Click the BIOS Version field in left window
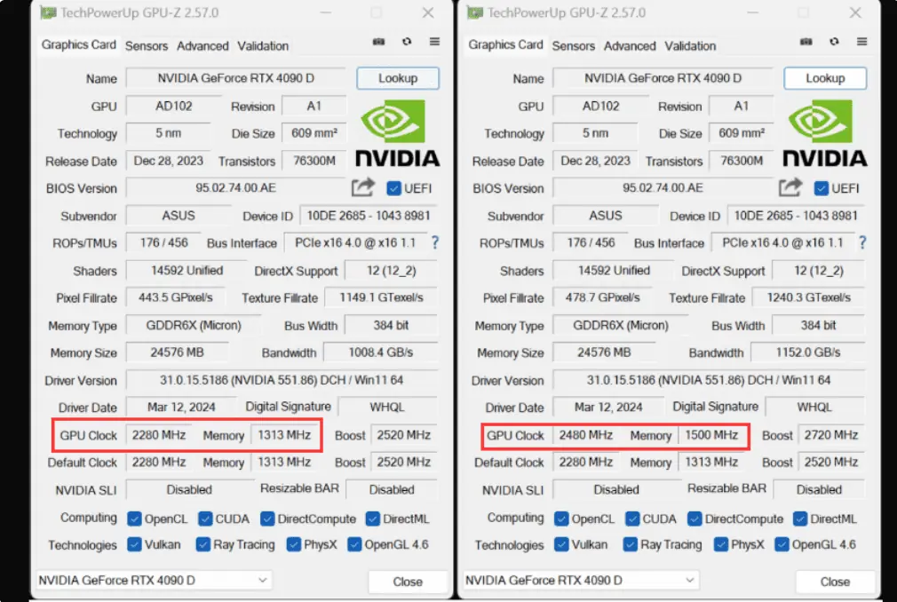The image size is (897, 602). [235, 188]
